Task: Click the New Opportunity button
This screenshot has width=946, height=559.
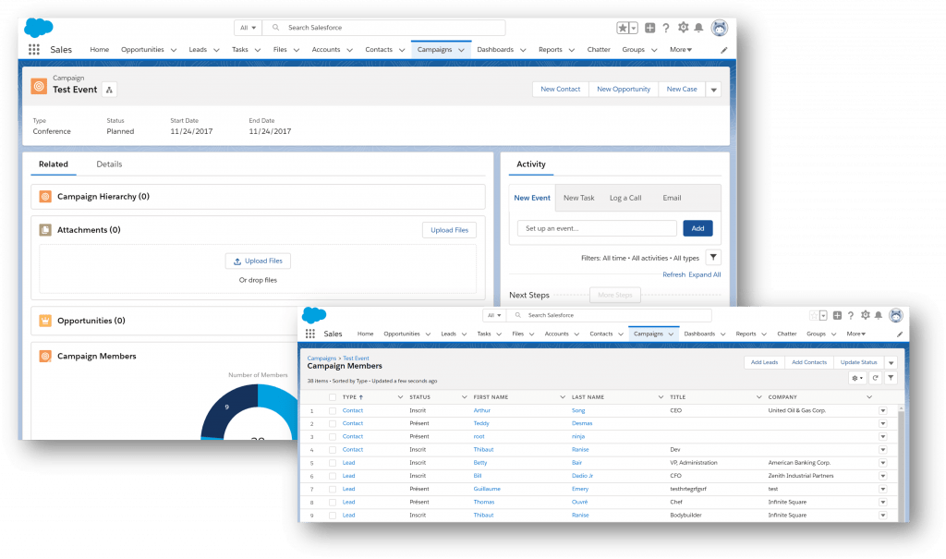Action: tap(624, 90)
